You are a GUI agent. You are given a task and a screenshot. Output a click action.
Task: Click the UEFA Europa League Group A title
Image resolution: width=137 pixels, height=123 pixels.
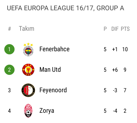click(65, 8)
